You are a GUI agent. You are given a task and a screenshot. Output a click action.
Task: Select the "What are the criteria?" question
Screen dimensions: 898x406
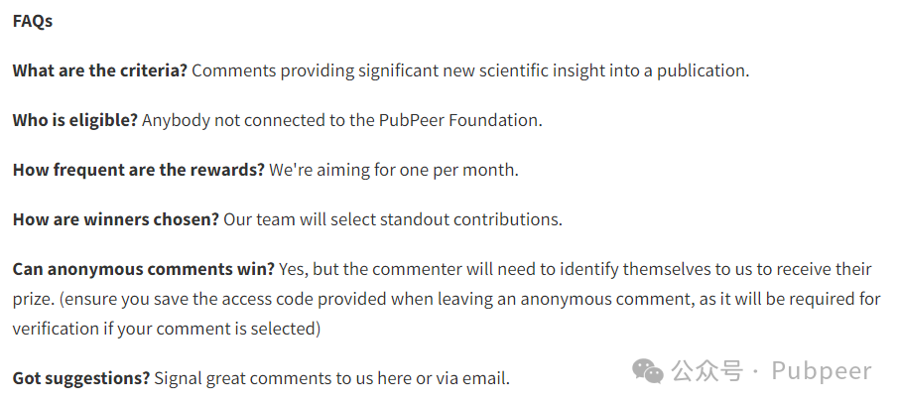[99, 70]
